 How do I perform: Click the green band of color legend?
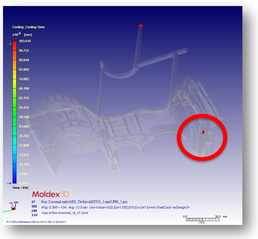pos(15,107)
